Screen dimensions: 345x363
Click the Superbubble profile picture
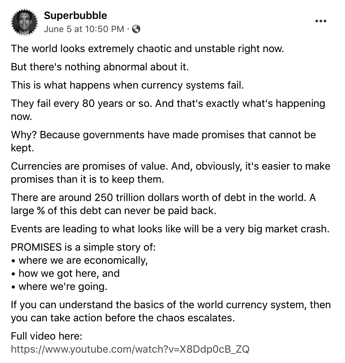pos(24,22)
